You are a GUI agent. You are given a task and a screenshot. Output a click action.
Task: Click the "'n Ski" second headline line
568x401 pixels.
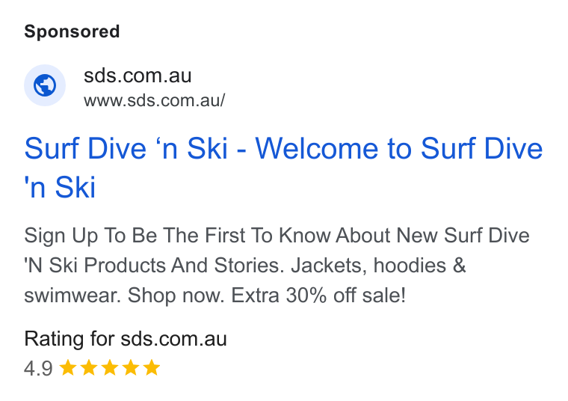(x=60, y=187)
